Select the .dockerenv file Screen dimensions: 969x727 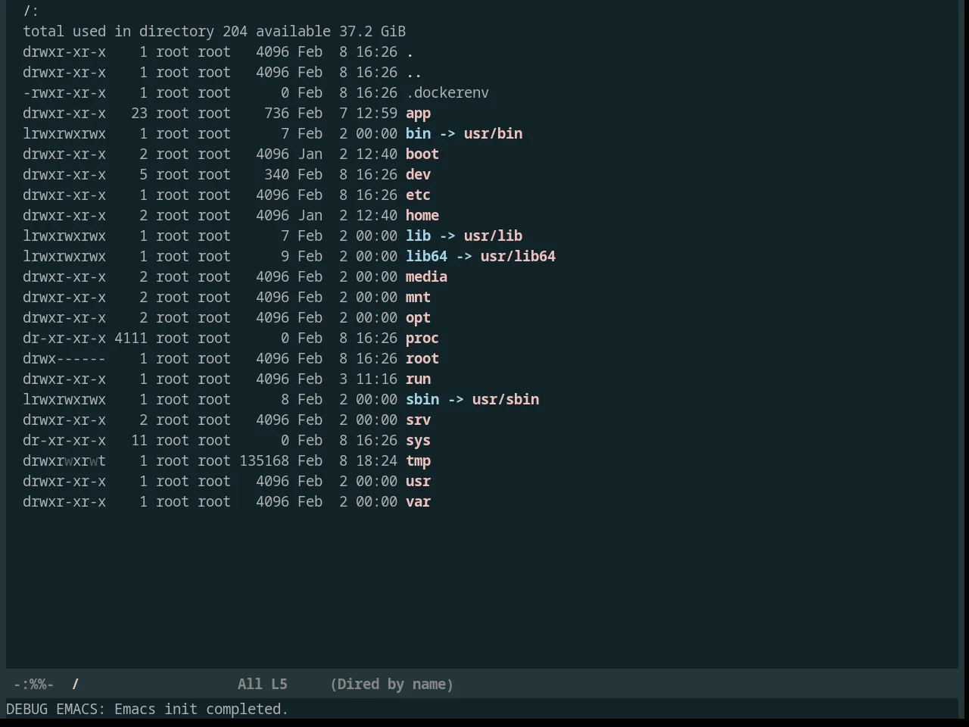[447, 93]
